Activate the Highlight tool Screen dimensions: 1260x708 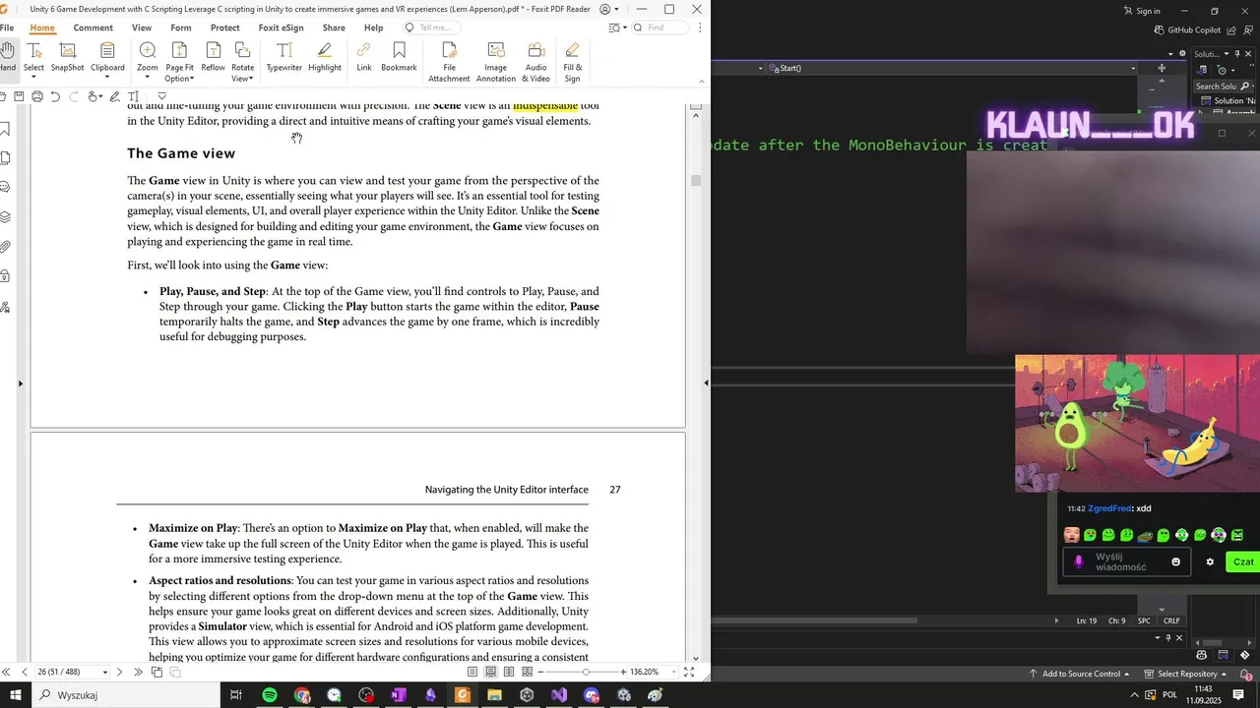click(324, 57)
